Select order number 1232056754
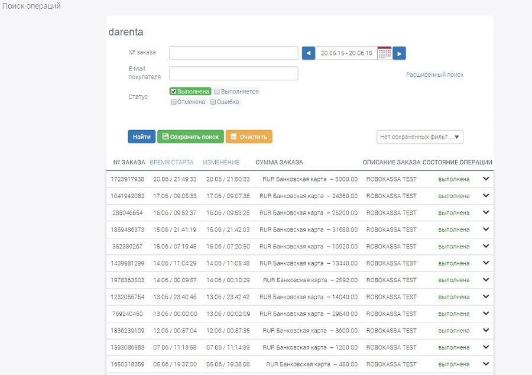Screen dimensions: 532x375 pos(128,297)
